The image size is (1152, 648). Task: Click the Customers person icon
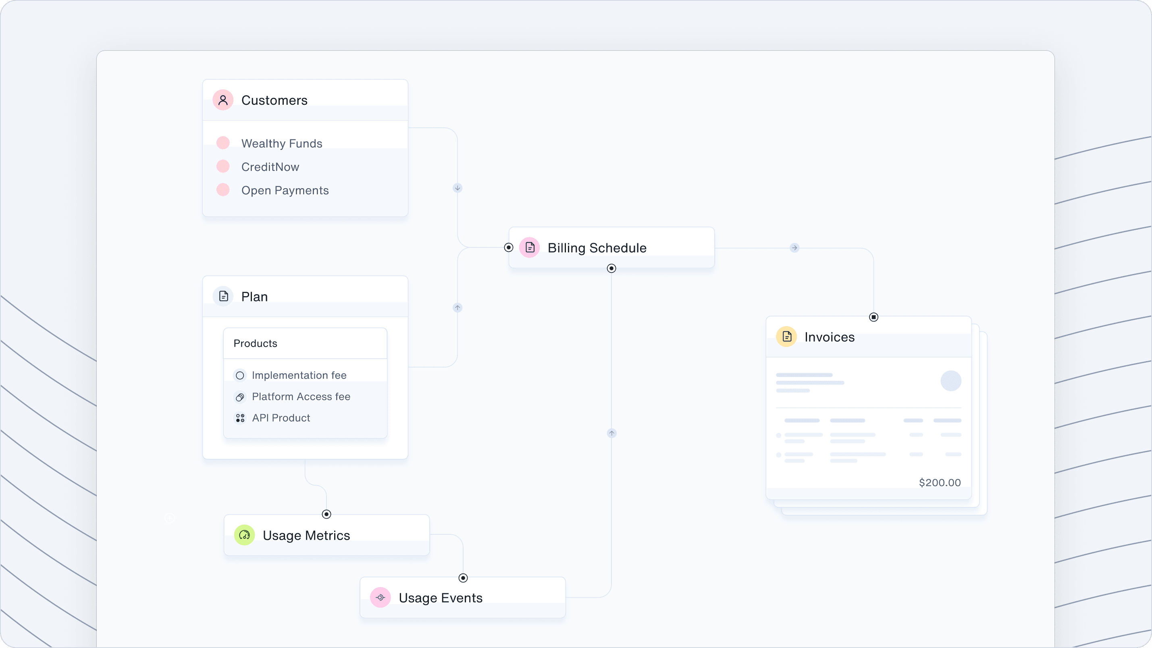coord(223,100)
